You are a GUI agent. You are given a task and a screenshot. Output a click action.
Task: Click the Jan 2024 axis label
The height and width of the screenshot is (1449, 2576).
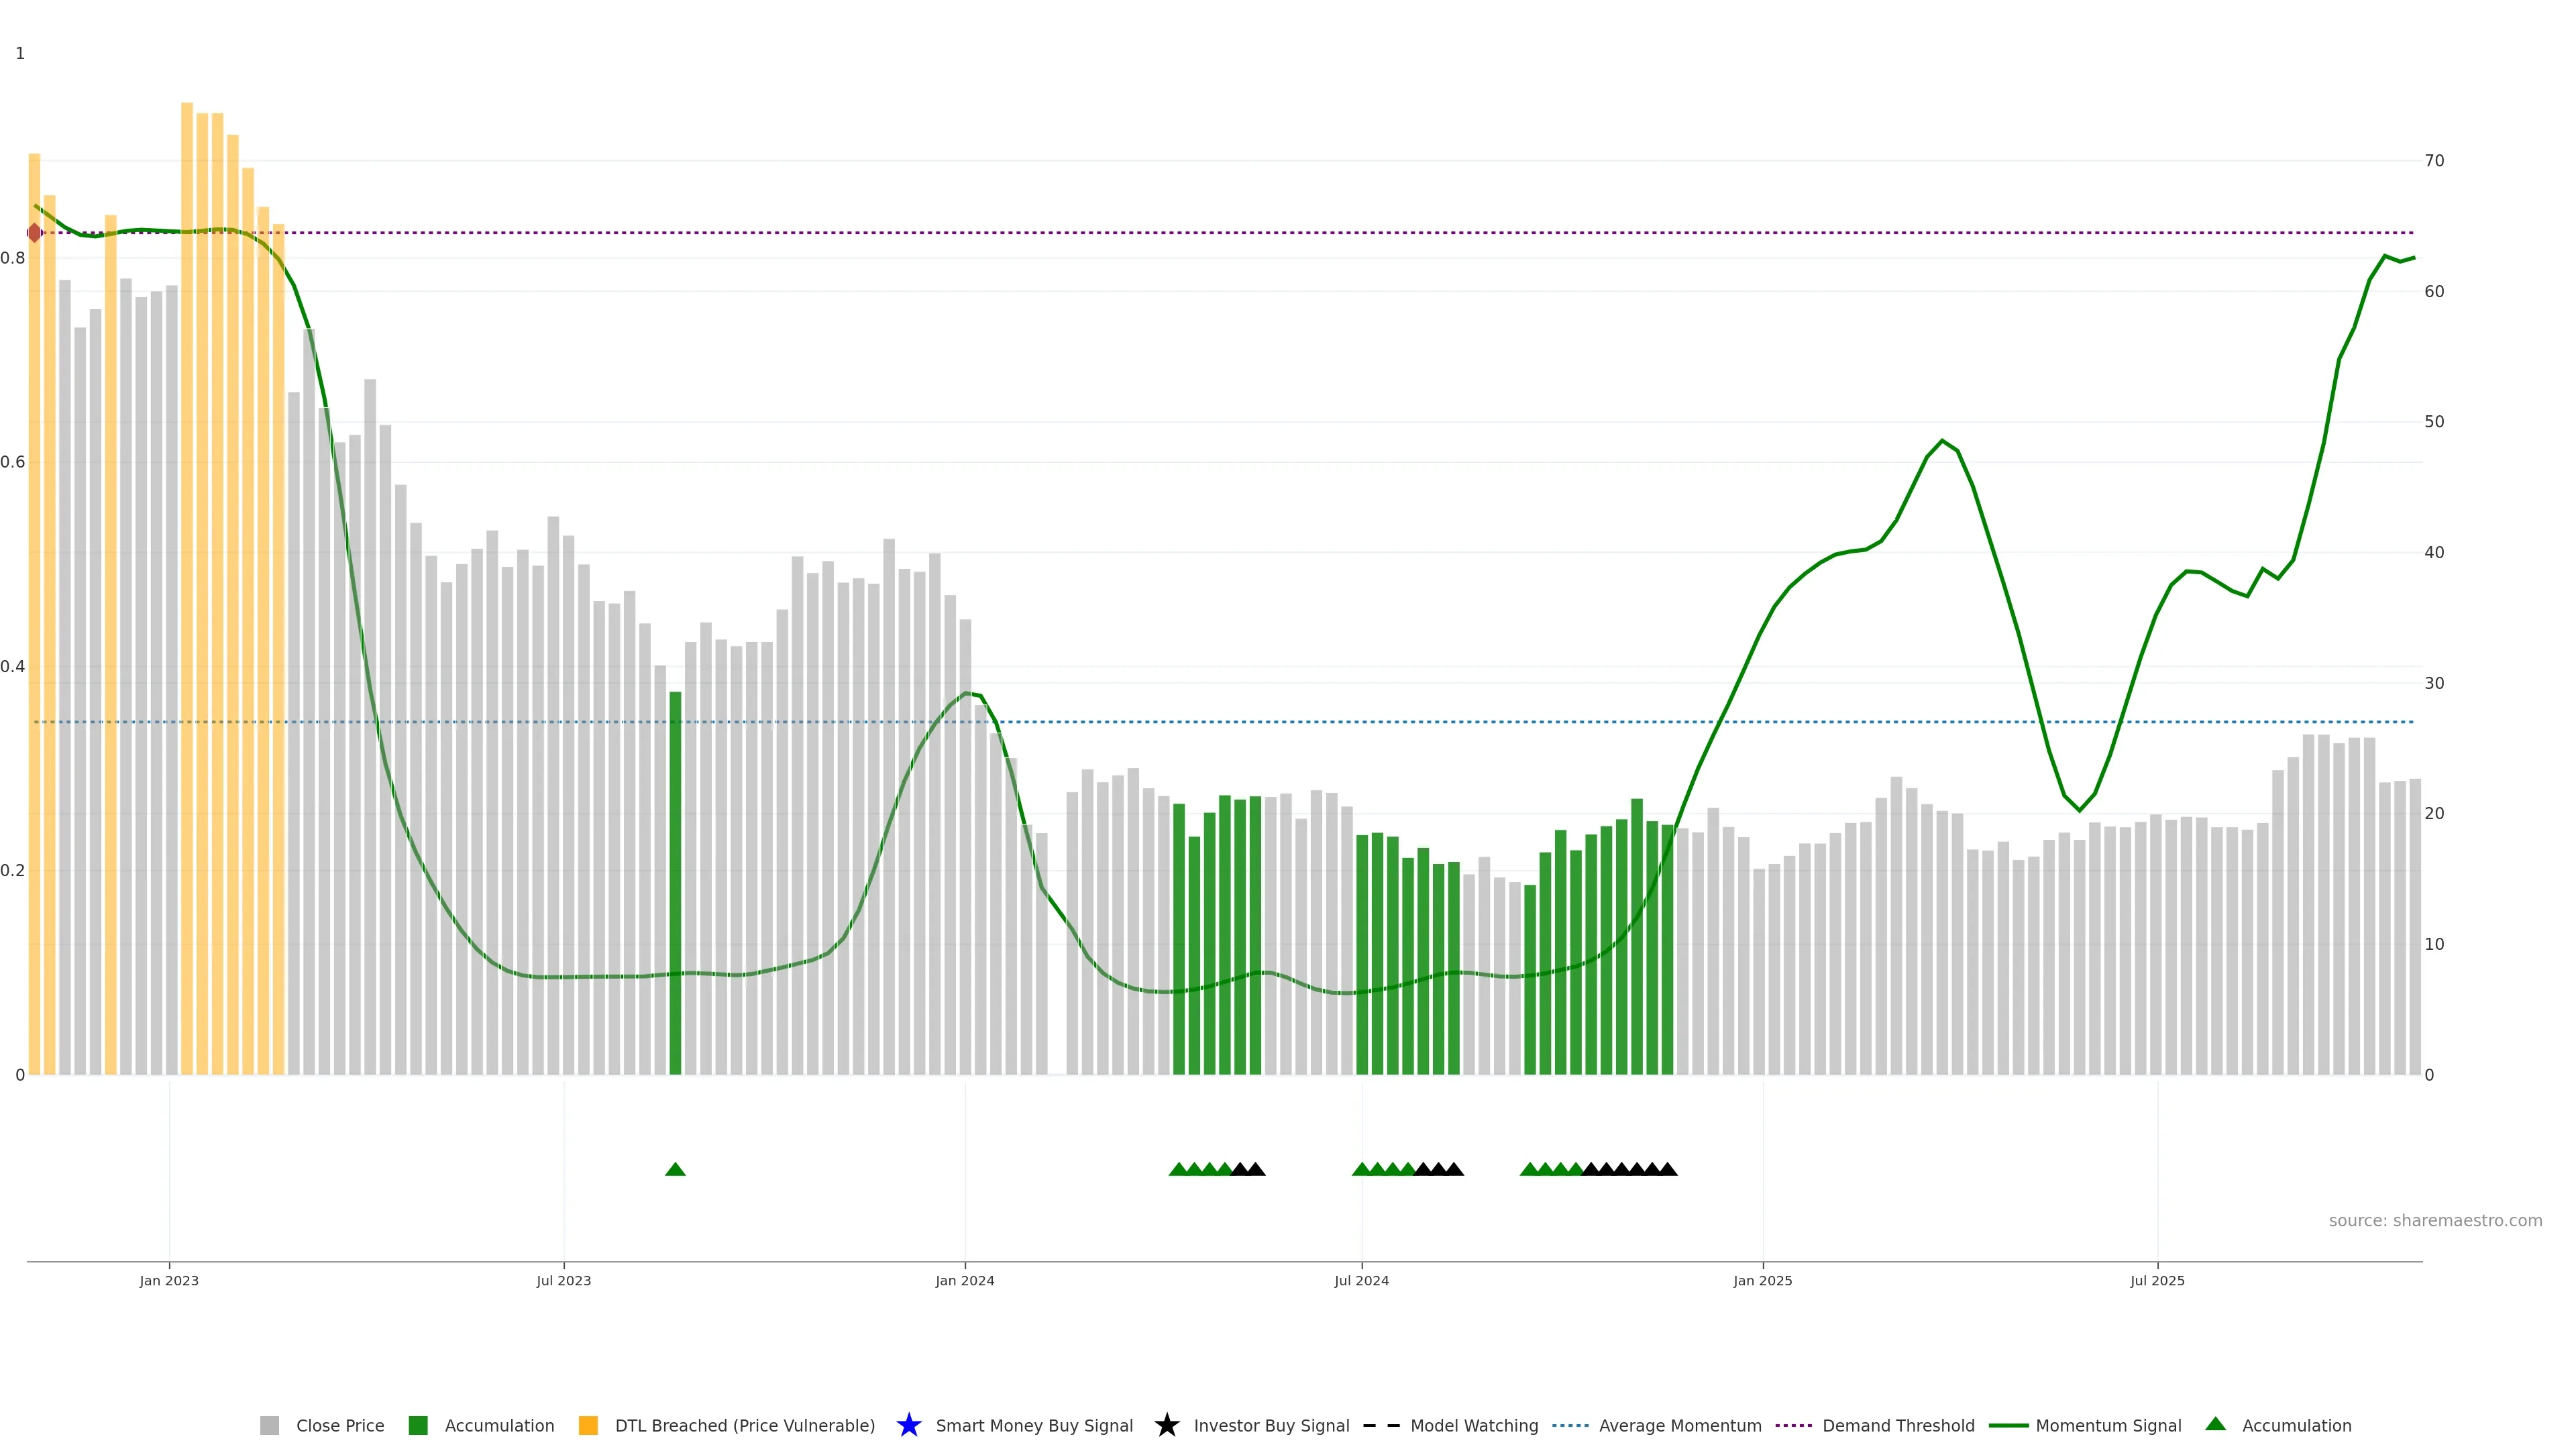[x=965, y=1281]
